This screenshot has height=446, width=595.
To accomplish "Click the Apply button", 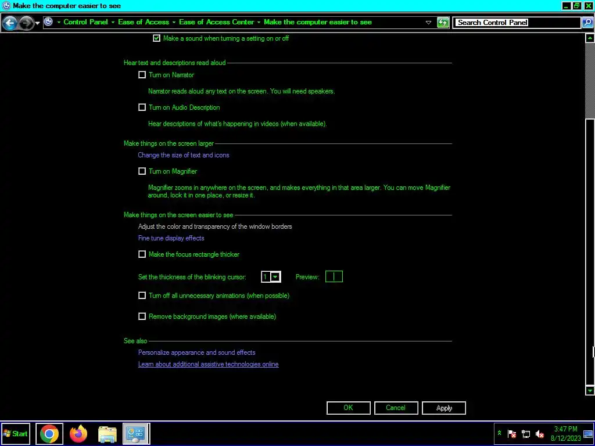I will (443, 408).
